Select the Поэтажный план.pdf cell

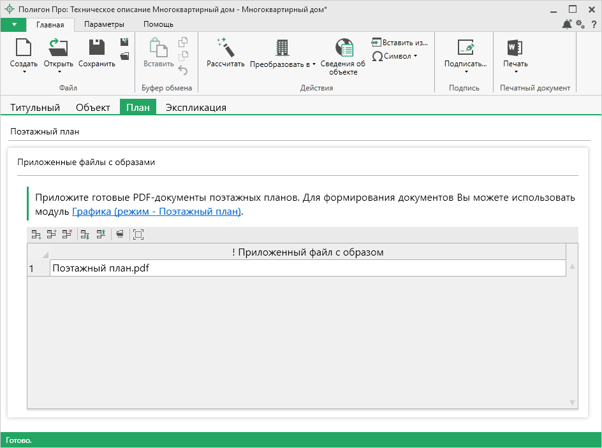click(x=307, y=268)
